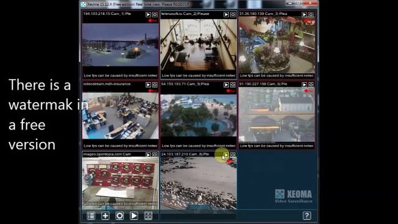Add a new camera with plus icon
The height and width of the screenshot is (224, 398).
105,216
